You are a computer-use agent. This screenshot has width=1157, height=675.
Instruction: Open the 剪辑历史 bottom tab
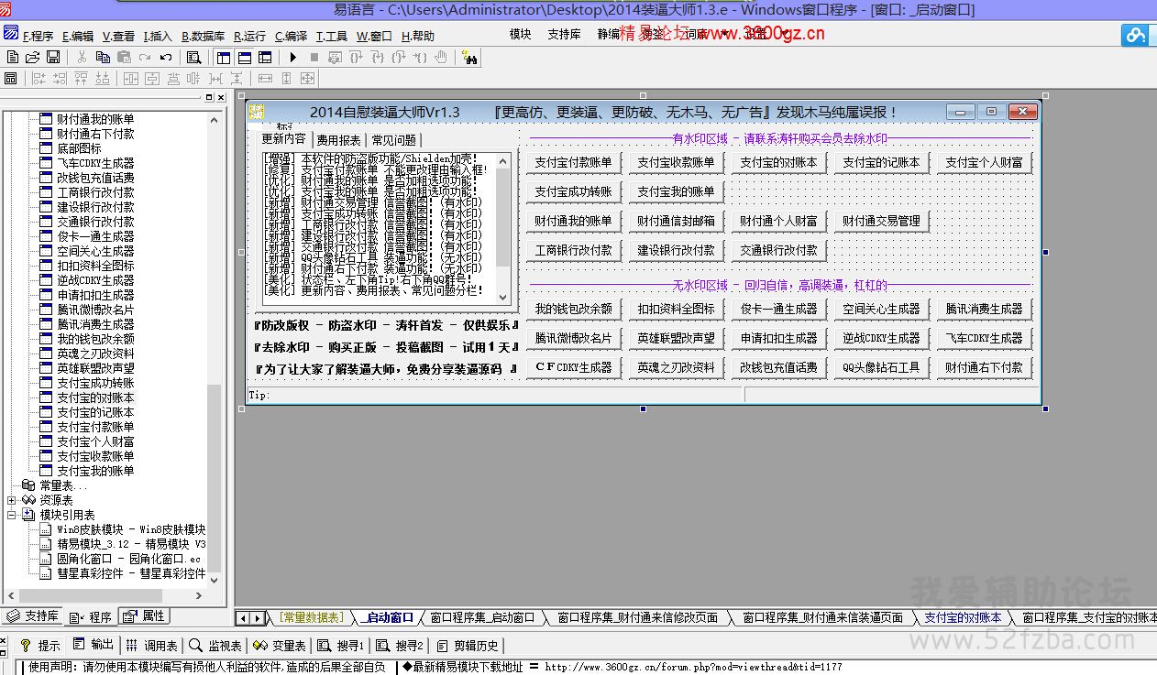click(x=468, y=645)
